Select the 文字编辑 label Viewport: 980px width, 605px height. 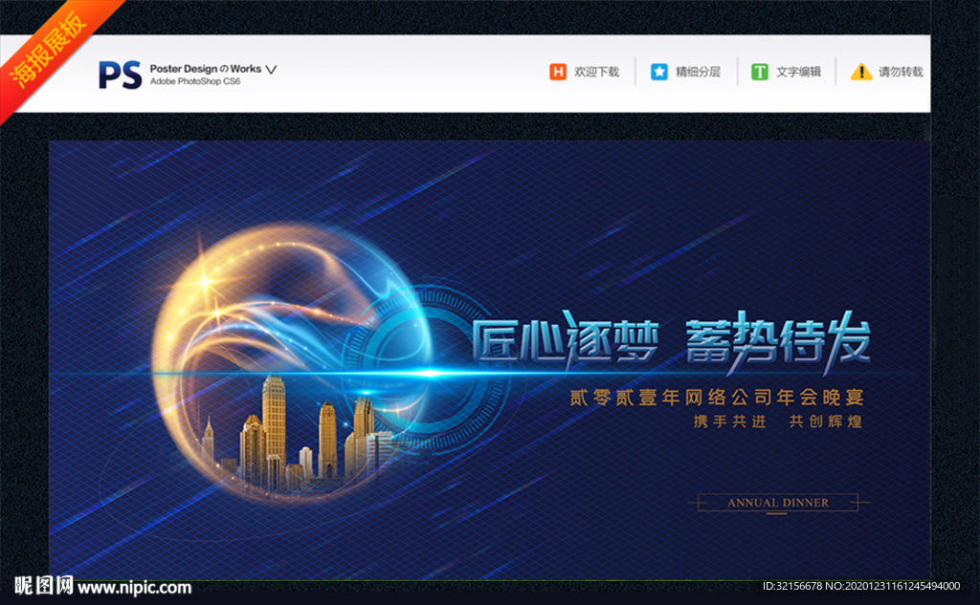tap(798, 72)
